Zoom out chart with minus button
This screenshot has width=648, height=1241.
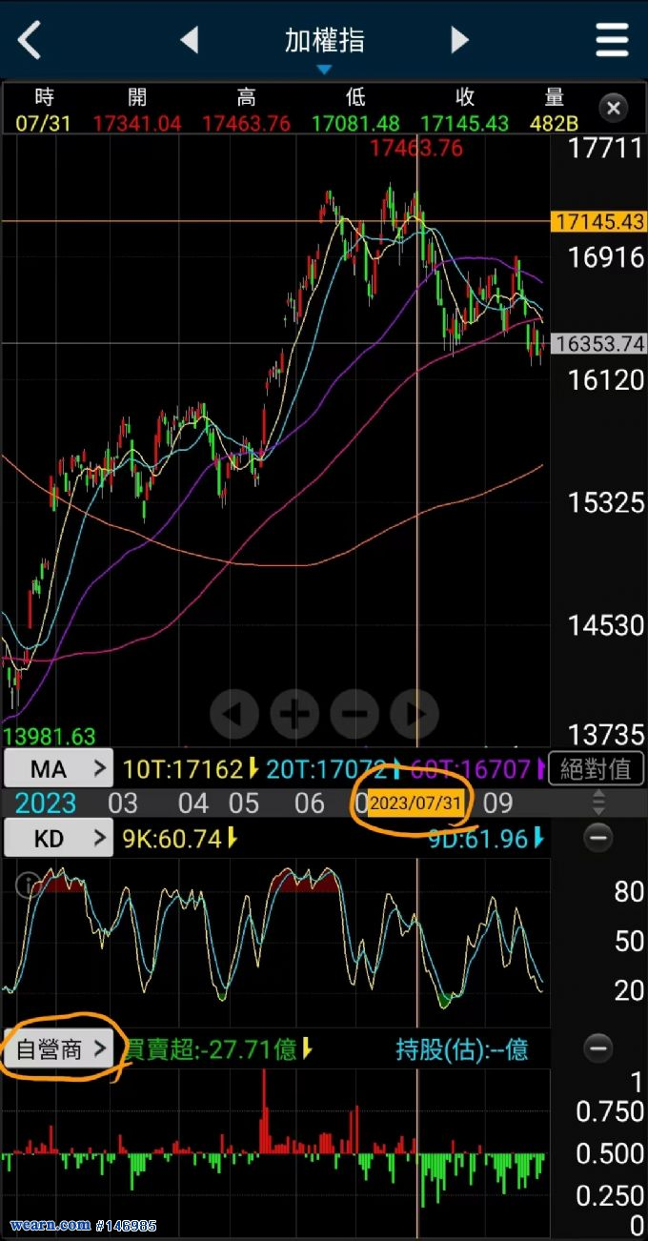tap(354, 713)
